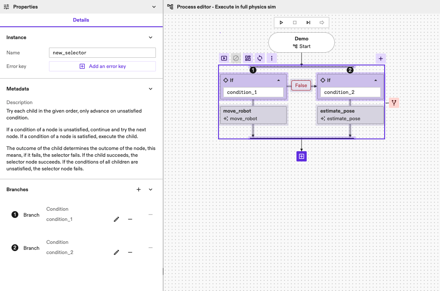Click the Name field containing new_selector
This screenshot has height=291, width=440.
[x=103, y=53]
